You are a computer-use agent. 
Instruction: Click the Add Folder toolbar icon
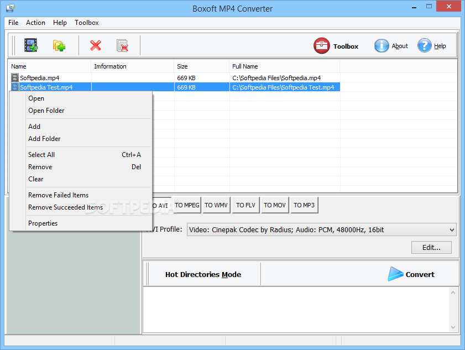[59, 46]
